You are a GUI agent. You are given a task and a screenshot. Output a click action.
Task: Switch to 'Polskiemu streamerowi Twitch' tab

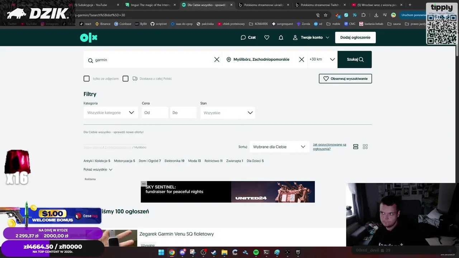coord(320,5)
